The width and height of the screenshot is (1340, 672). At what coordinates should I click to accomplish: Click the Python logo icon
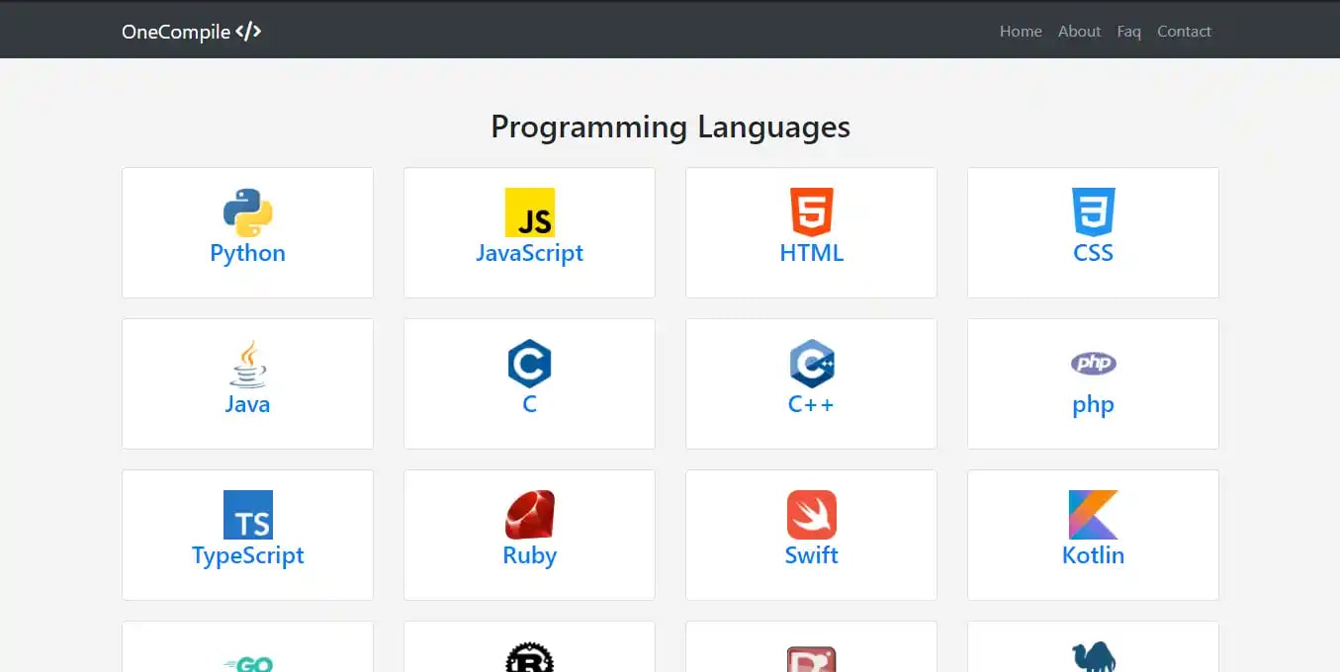pyautogui.click(x=247, y=212)
